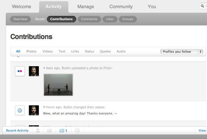The image size is (207, 139).
Task: Select the Activity tab
Action: coord(54,7)
